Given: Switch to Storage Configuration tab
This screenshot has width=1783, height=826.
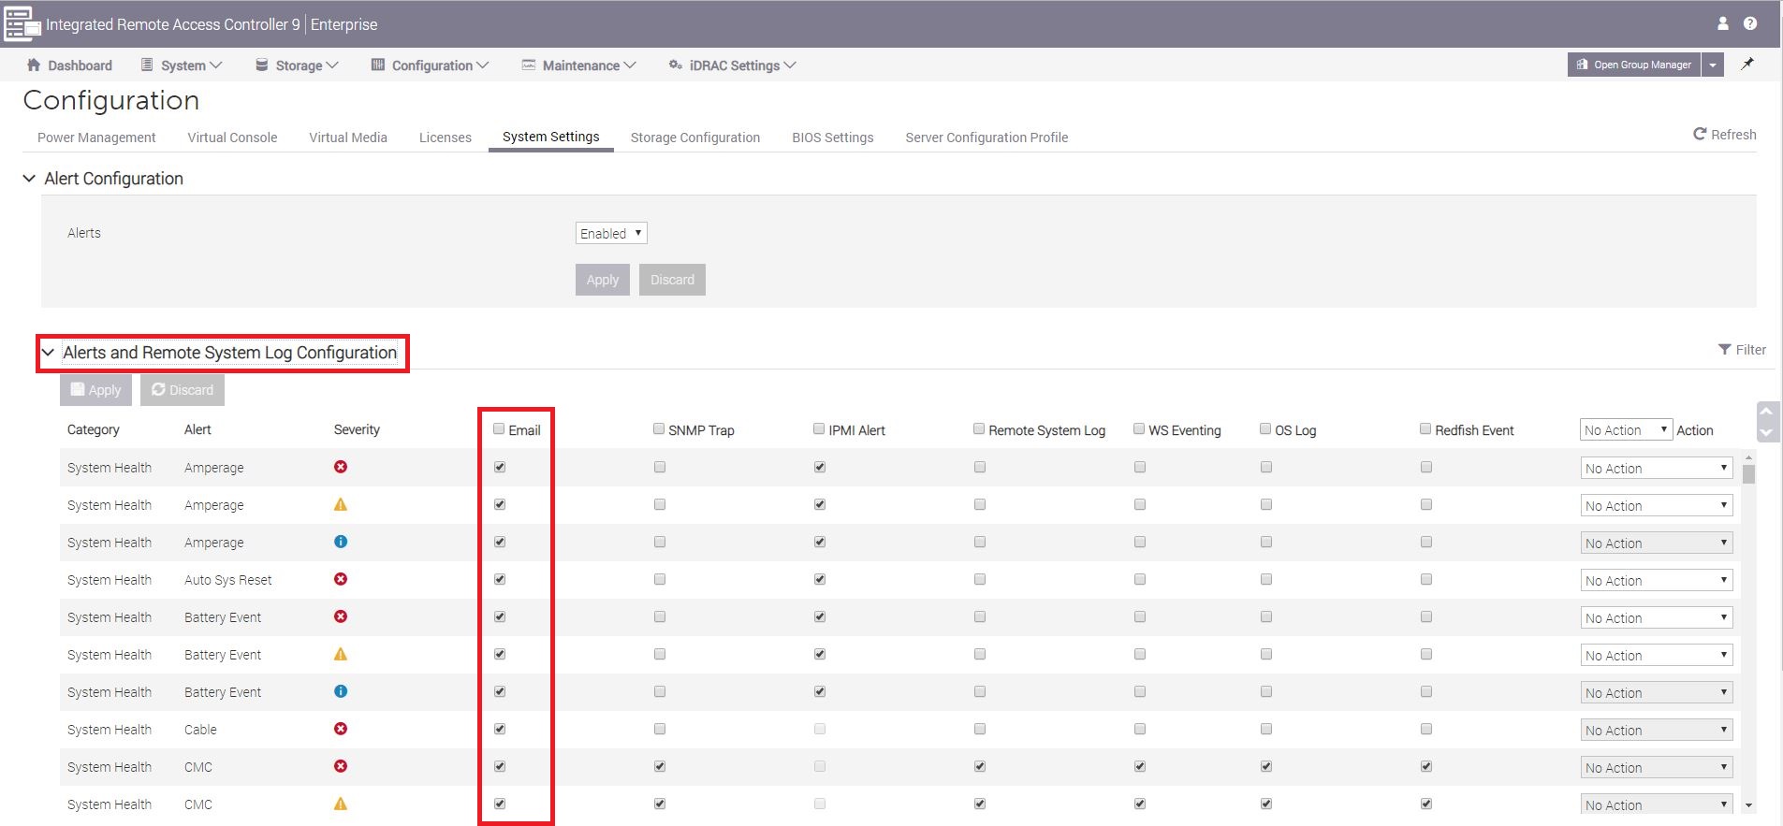Looking at the screenshot, I should (695, 138).
